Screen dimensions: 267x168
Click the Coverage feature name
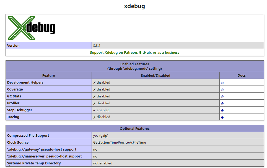(15, 89)
